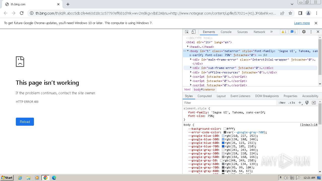
Task: Toggle the :hov element state button
Action: click(282, 103)
